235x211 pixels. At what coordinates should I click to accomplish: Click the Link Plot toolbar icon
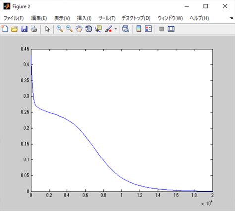point(126,29)
